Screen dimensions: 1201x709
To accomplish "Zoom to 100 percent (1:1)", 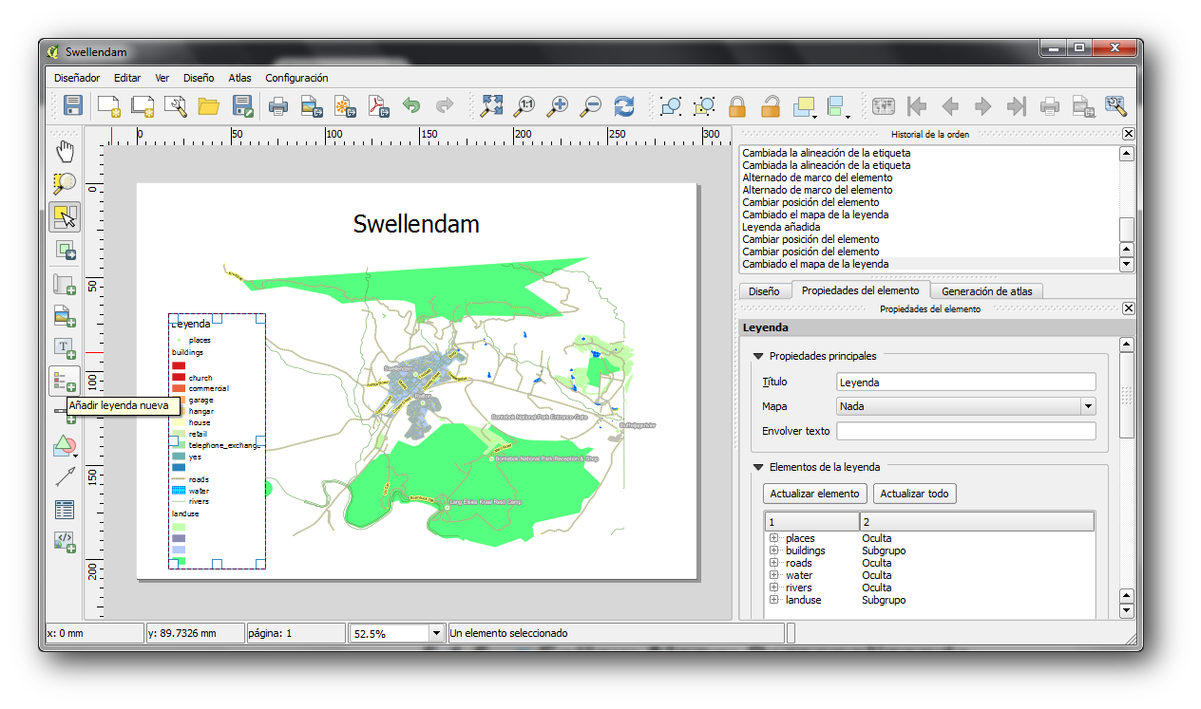I will pyautogui.click(x=524, y=106).
